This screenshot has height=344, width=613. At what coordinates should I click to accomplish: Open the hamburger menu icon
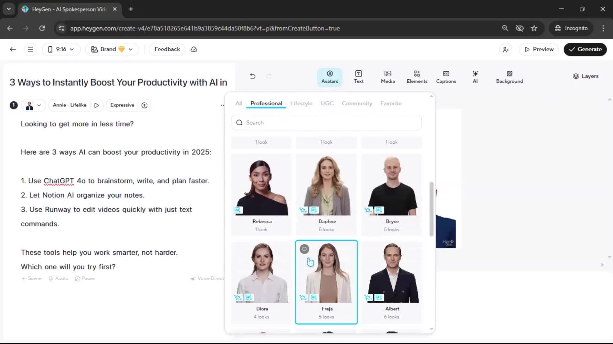(x=30, y=49)
